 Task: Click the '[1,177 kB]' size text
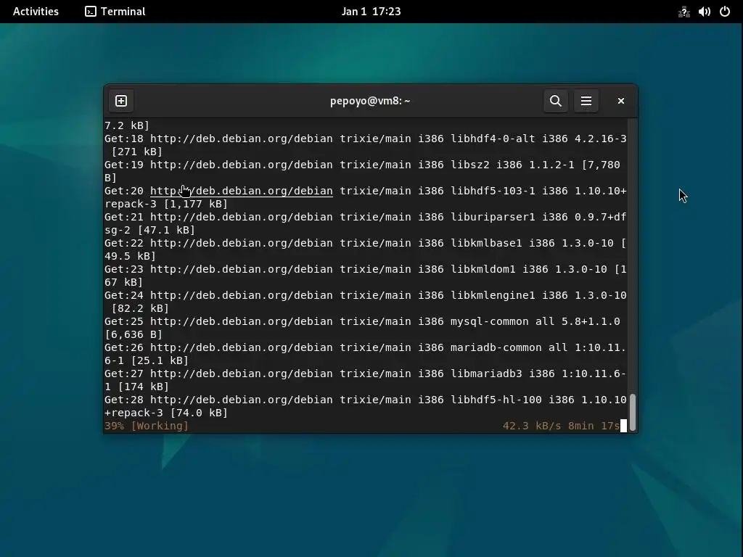[196, 204]
